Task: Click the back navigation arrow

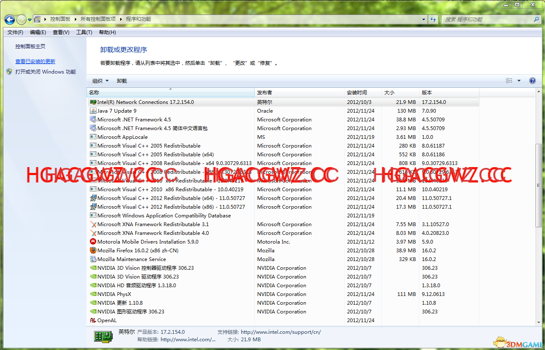Action: (x=9, y=19)
